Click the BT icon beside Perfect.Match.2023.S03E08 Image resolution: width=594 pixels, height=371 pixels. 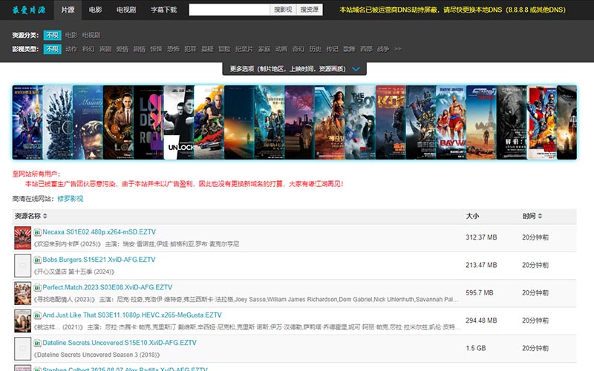38,287
